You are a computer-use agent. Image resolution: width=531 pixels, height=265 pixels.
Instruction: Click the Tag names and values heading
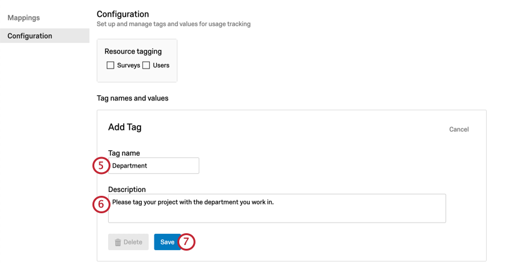tap(132, 99)
